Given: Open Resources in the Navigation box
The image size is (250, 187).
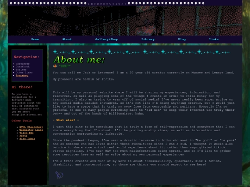Looking at the screenshot, I should pyautogui.click(x=23, y=64).
